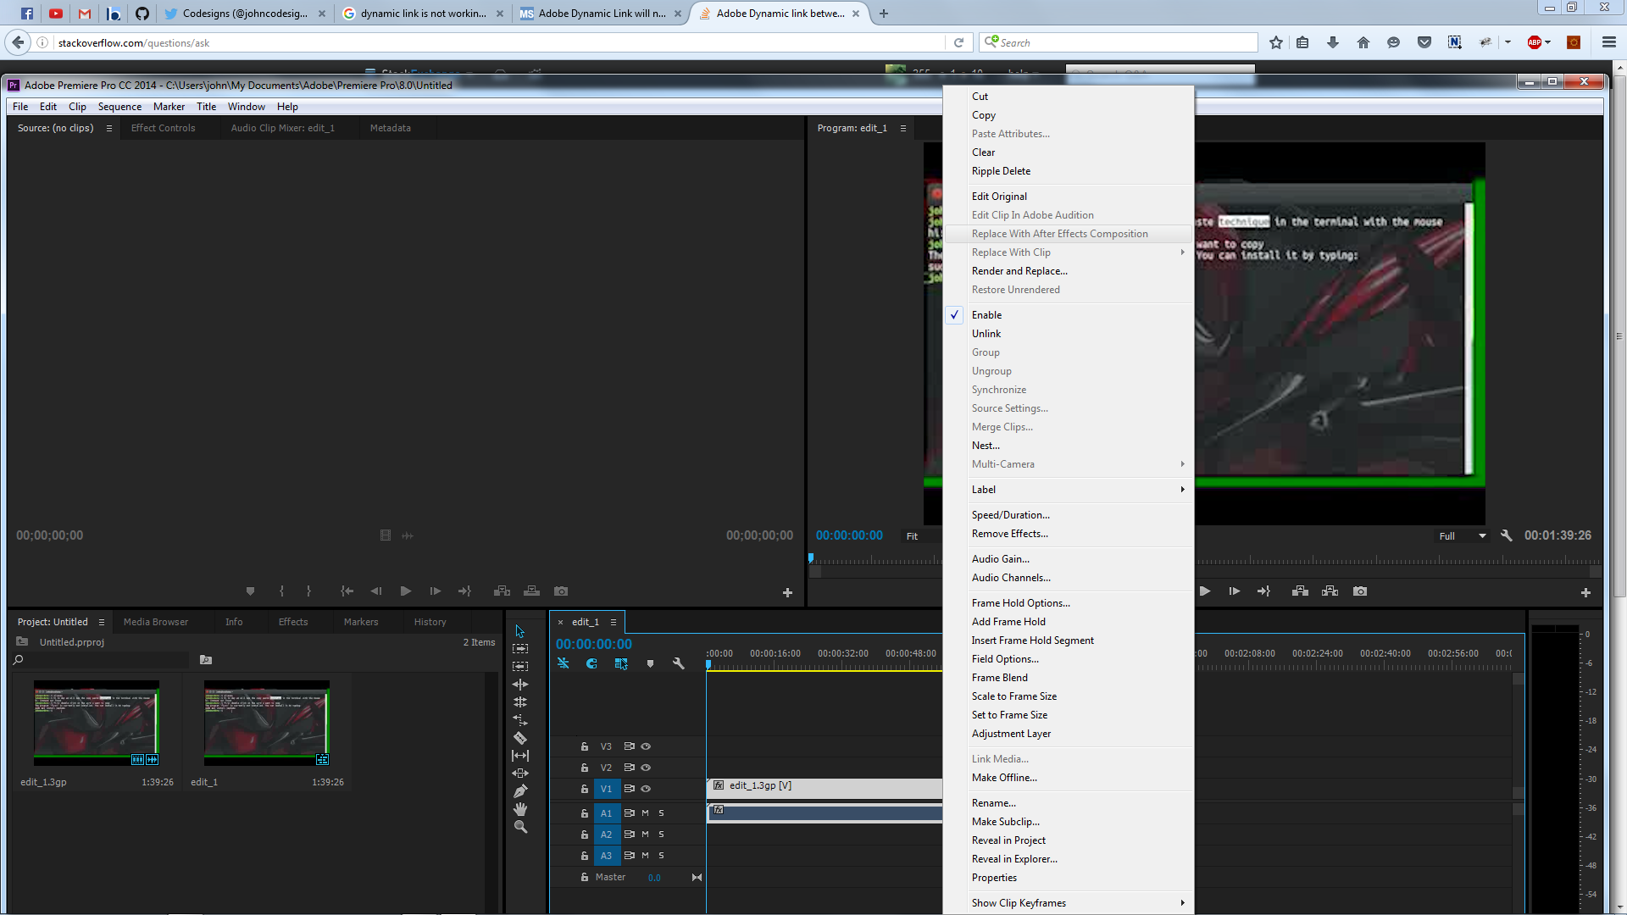Select the Ripple Edit tool
Image resolution: width=1627 pixels, height=915 pixels.
520,685
